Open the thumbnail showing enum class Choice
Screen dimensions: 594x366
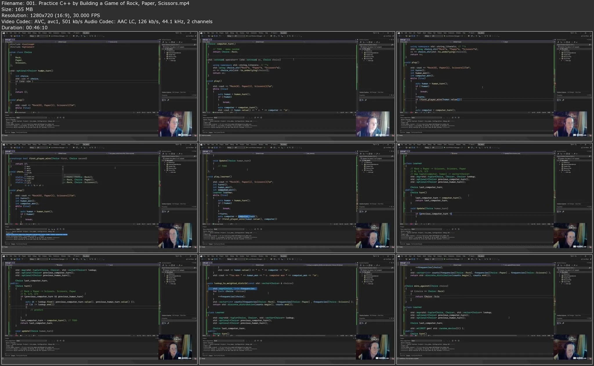tap(99, 86)
